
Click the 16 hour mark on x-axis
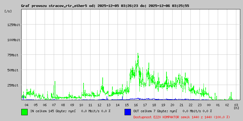coord(136,105)
